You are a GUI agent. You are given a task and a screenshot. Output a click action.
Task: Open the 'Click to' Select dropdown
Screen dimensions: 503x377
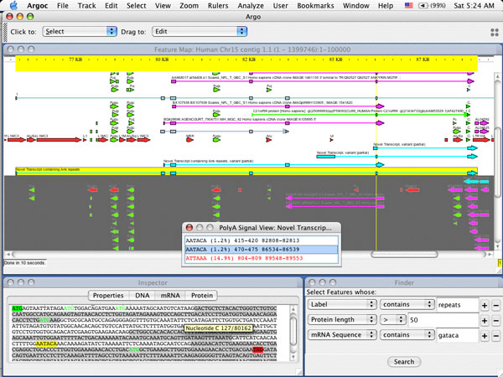(x=80, y=32)
